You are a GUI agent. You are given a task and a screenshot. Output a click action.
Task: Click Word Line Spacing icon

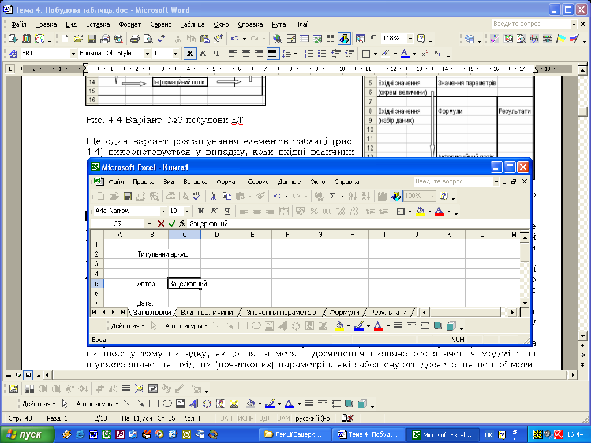pyautogui.click(x=287, y=54)
